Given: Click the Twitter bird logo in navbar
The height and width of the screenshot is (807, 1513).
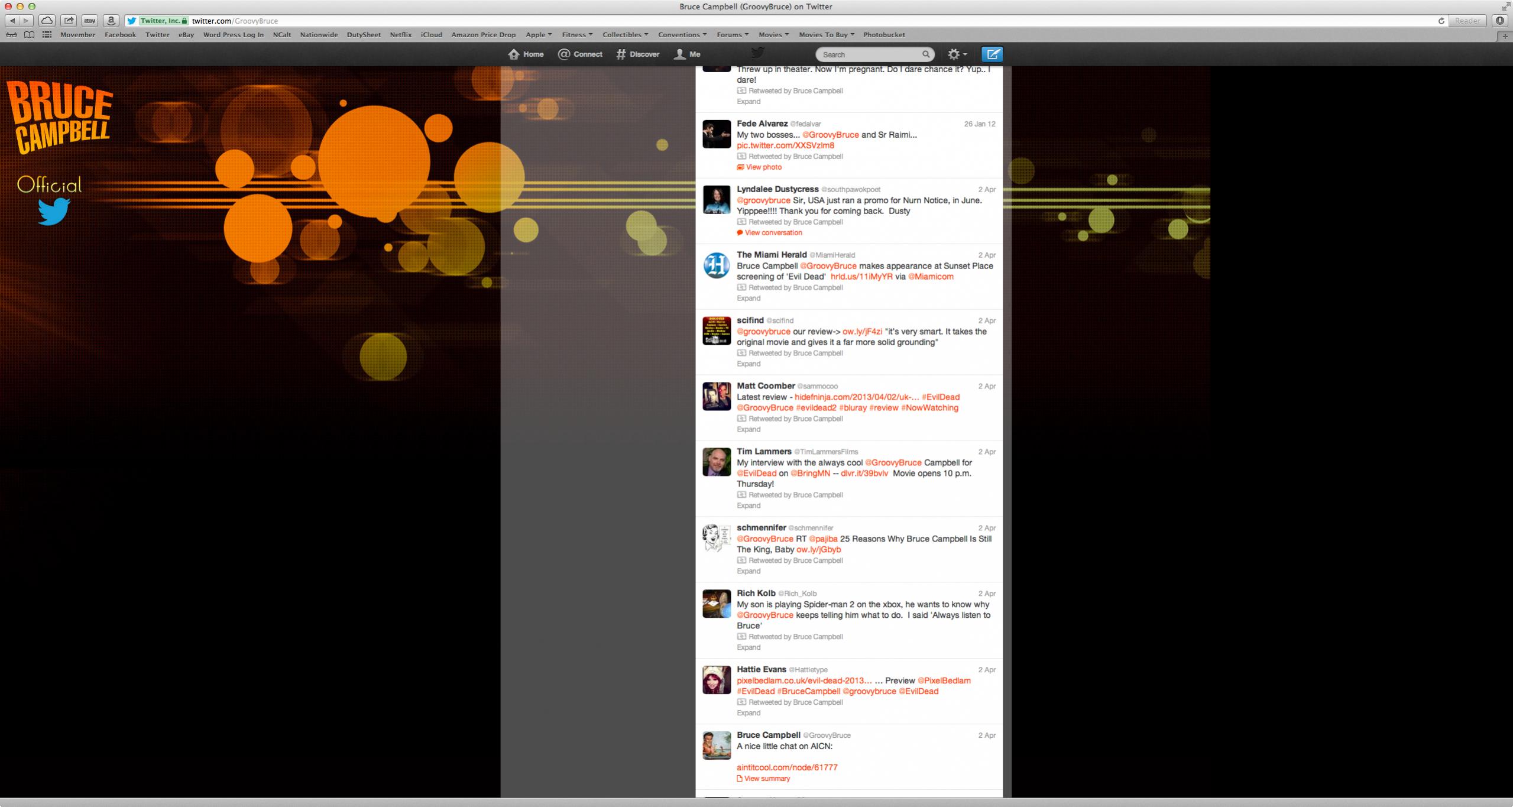Looking at the screenshot, I should (757, 53).
